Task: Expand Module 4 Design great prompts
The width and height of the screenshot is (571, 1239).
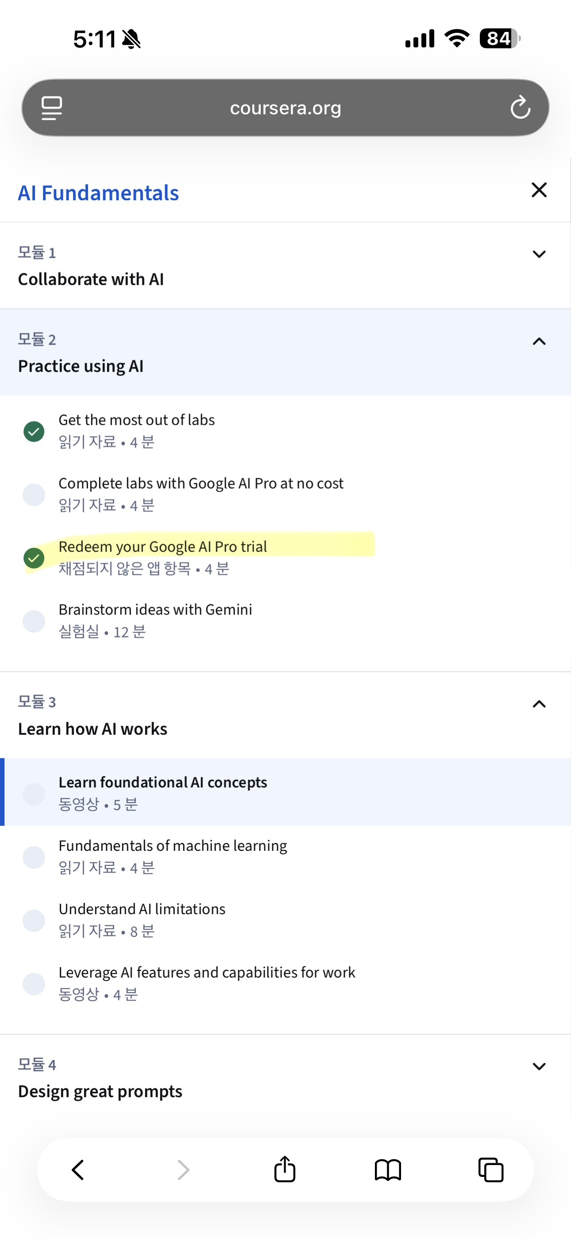Action: point(539,1066)
